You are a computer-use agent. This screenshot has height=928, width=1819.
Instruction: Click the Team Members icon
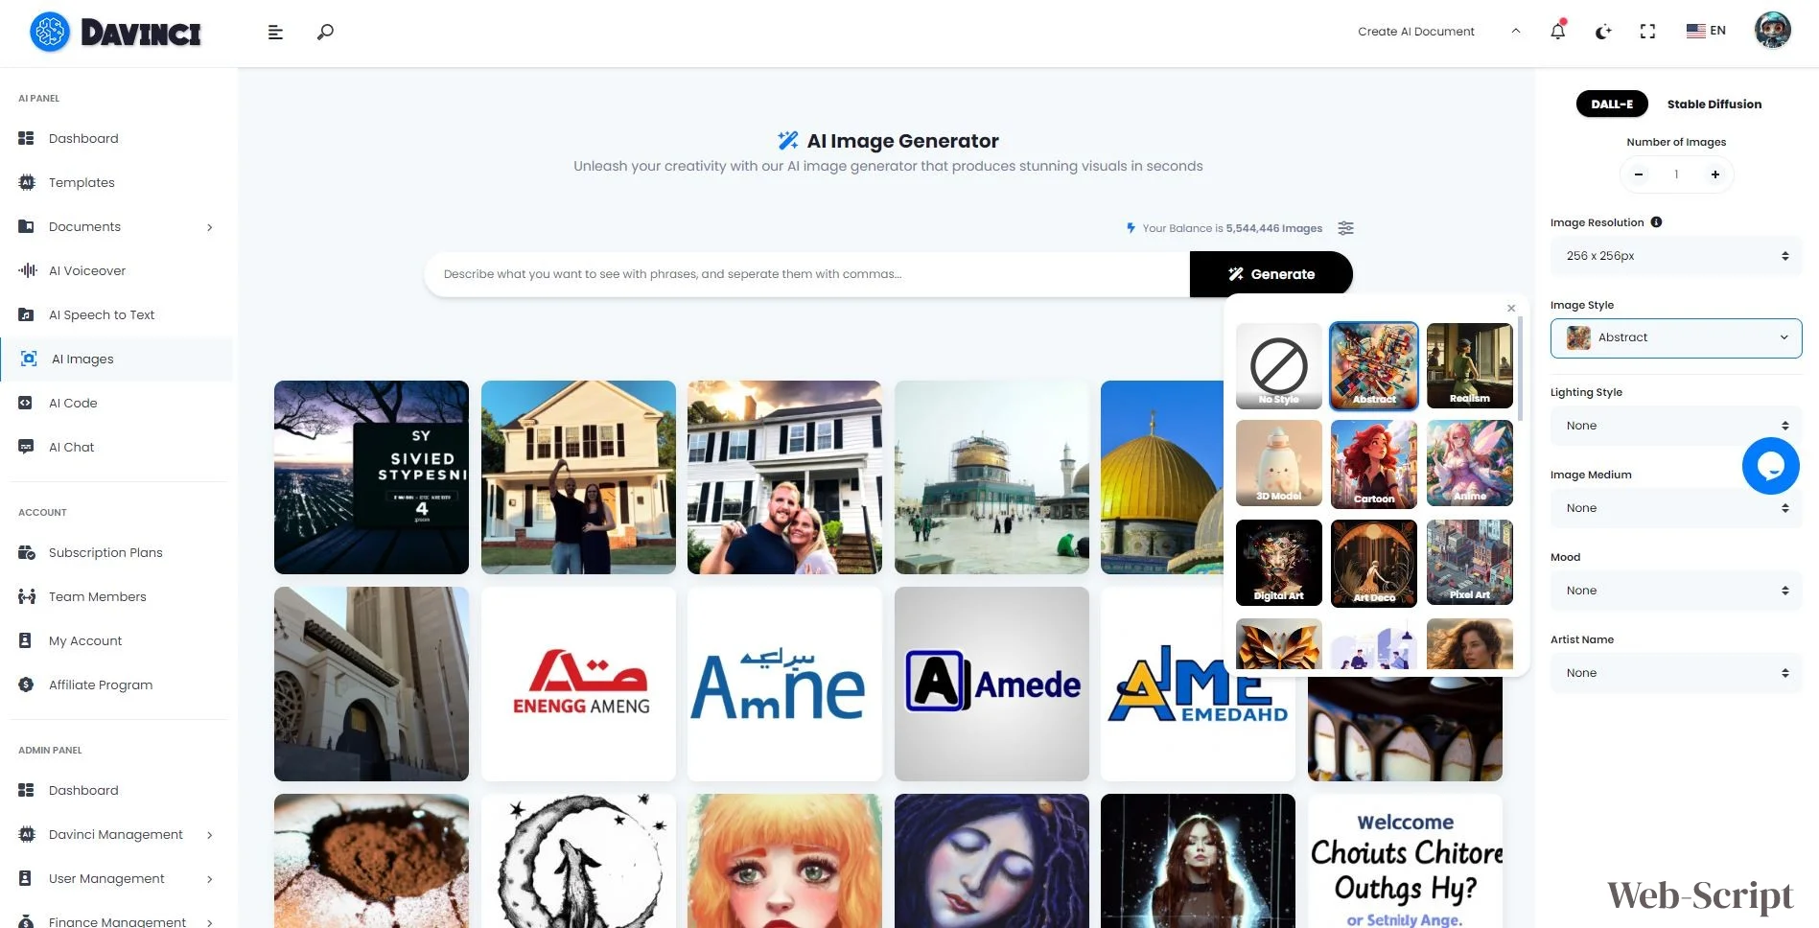click(x=27, y=596)
